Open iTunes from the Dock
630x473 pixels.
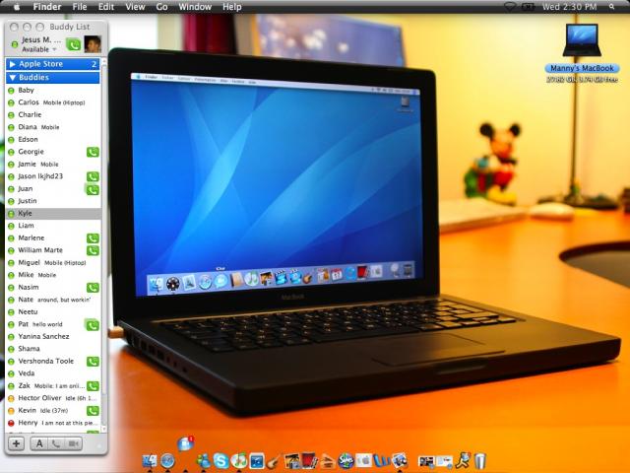(x=238, y=461)
